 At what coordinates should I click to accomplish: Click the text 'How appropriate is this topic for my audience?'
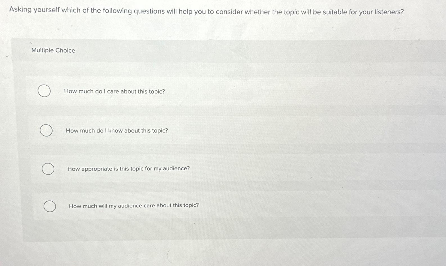pyautogui.click(x=128, y=169)
